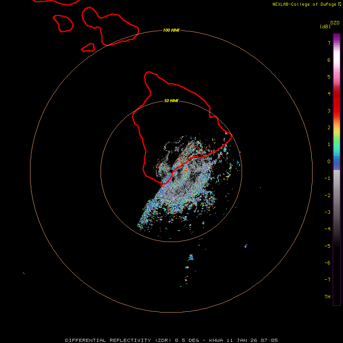Click the [dB] units label
343x343 pixels.
325,26
